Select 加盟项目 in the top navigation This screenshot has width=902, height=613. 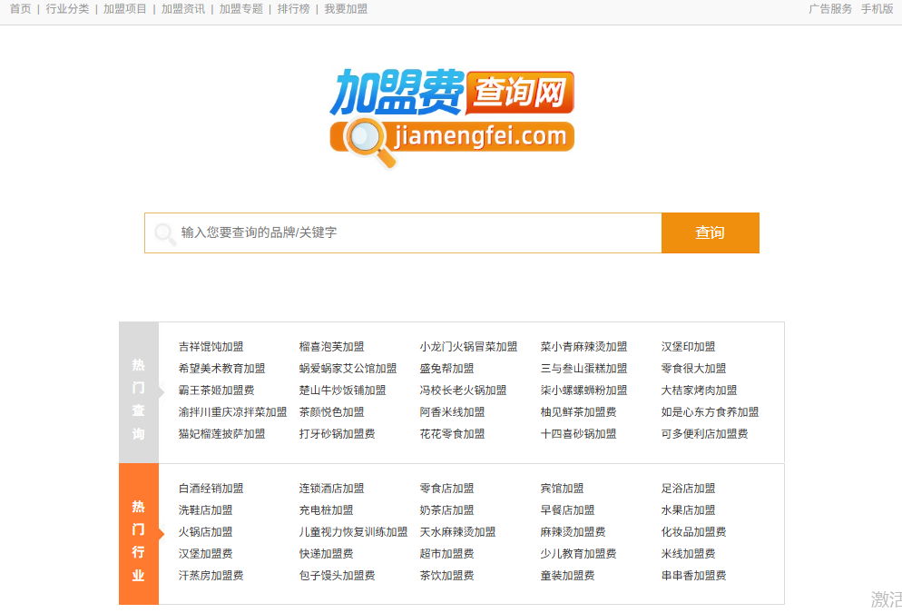coord(124,10)
